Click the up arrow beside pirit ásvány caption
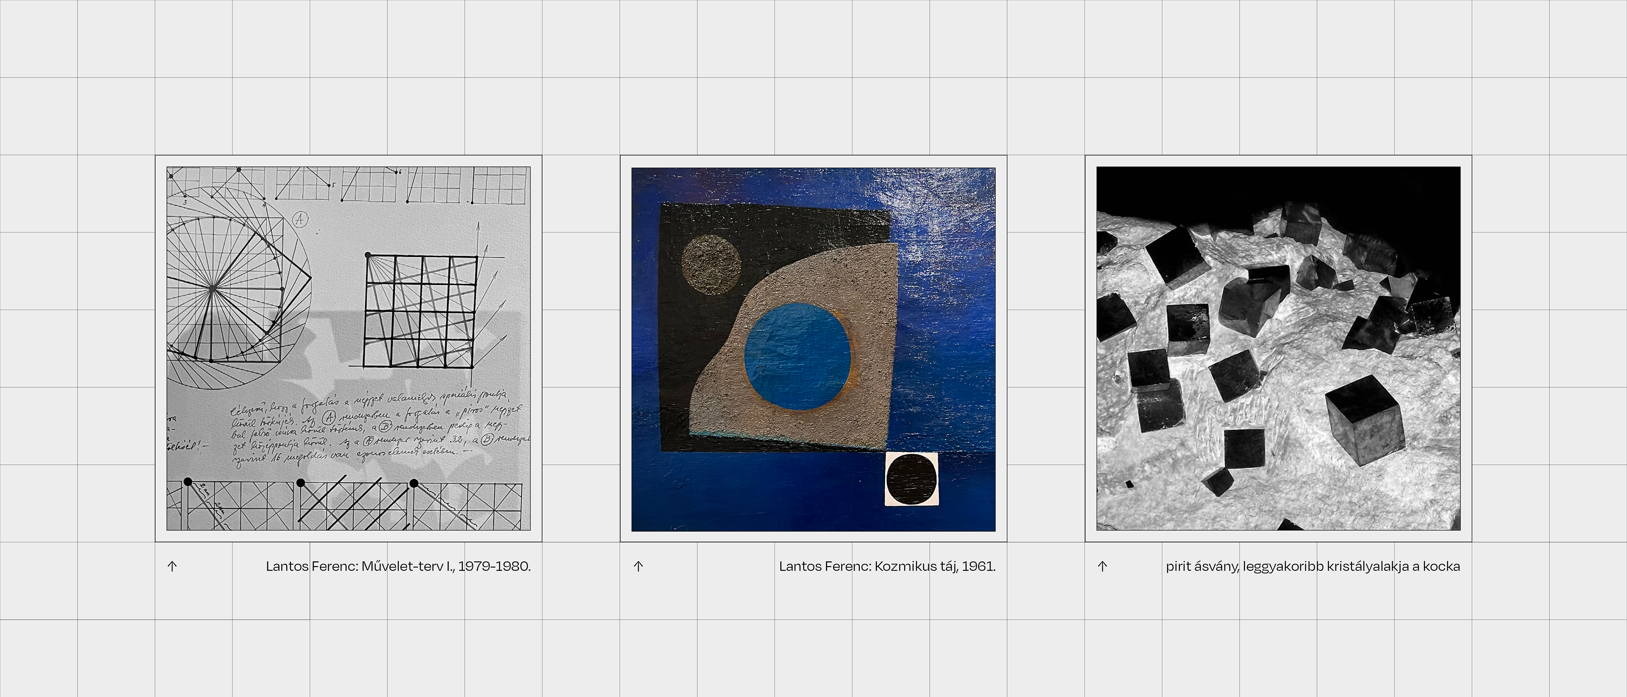The width and height of the screenshot is (1627, 697). tap(1102, 566)
